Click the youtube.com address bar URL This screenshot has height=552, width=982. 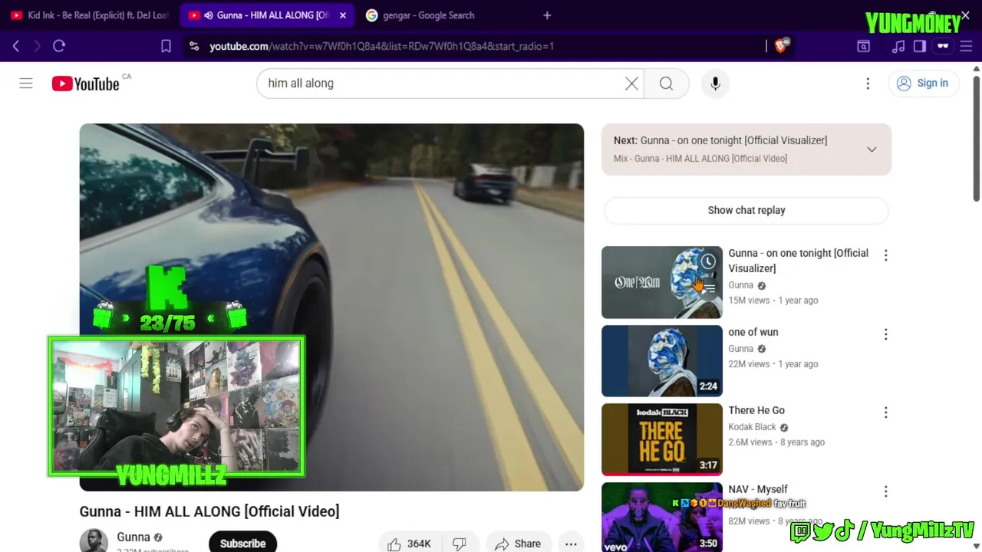[382, 46]
